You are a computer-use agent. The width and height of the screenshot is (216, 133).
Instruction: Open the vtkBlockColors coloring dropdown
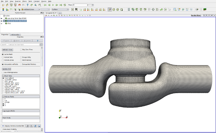(31, 9)
